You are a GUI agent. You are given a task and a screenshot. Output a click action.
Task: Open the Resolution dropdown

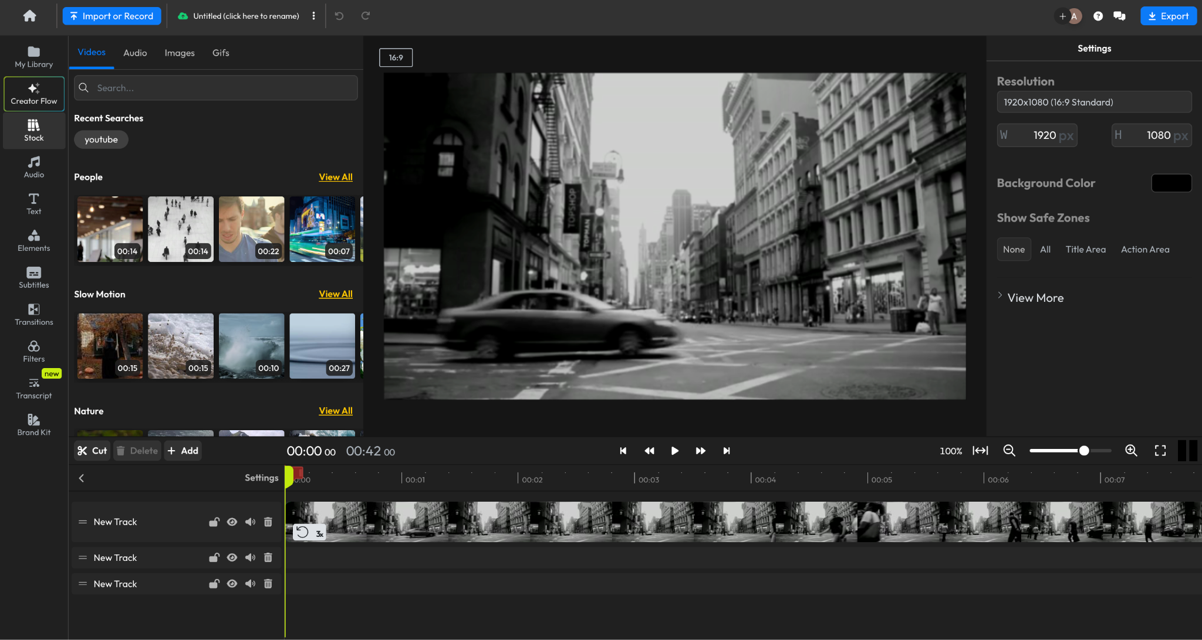1093,101
